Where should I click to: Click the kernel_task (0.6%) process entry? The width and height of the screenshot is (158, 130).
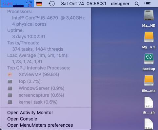[x=38, y=102]
